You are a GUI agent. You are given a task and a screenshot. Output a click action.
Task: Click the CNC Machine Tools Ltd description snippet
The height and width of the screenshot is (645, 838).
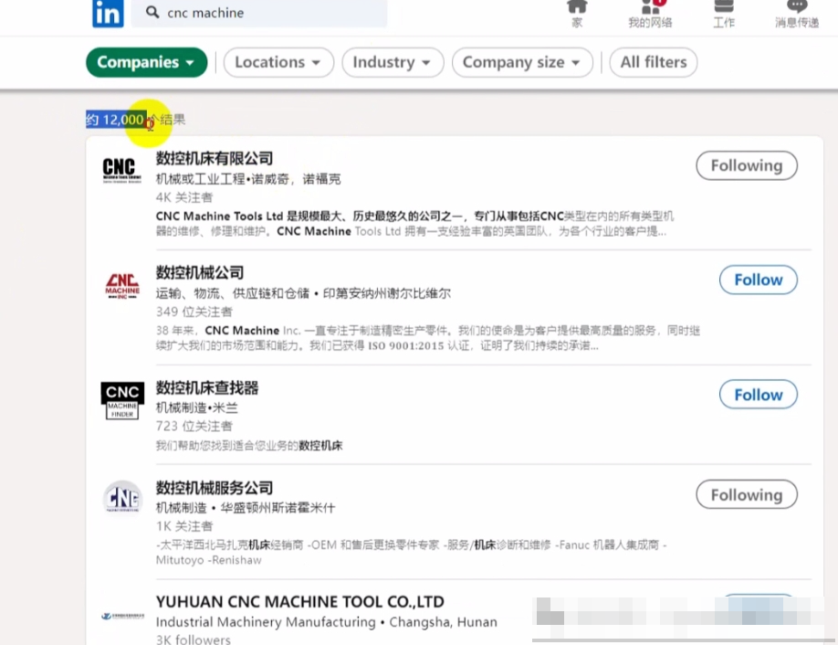point(414,224)
